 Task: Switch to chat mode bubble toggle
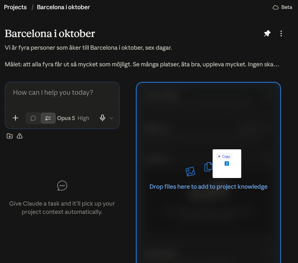[x=33, y=118]
